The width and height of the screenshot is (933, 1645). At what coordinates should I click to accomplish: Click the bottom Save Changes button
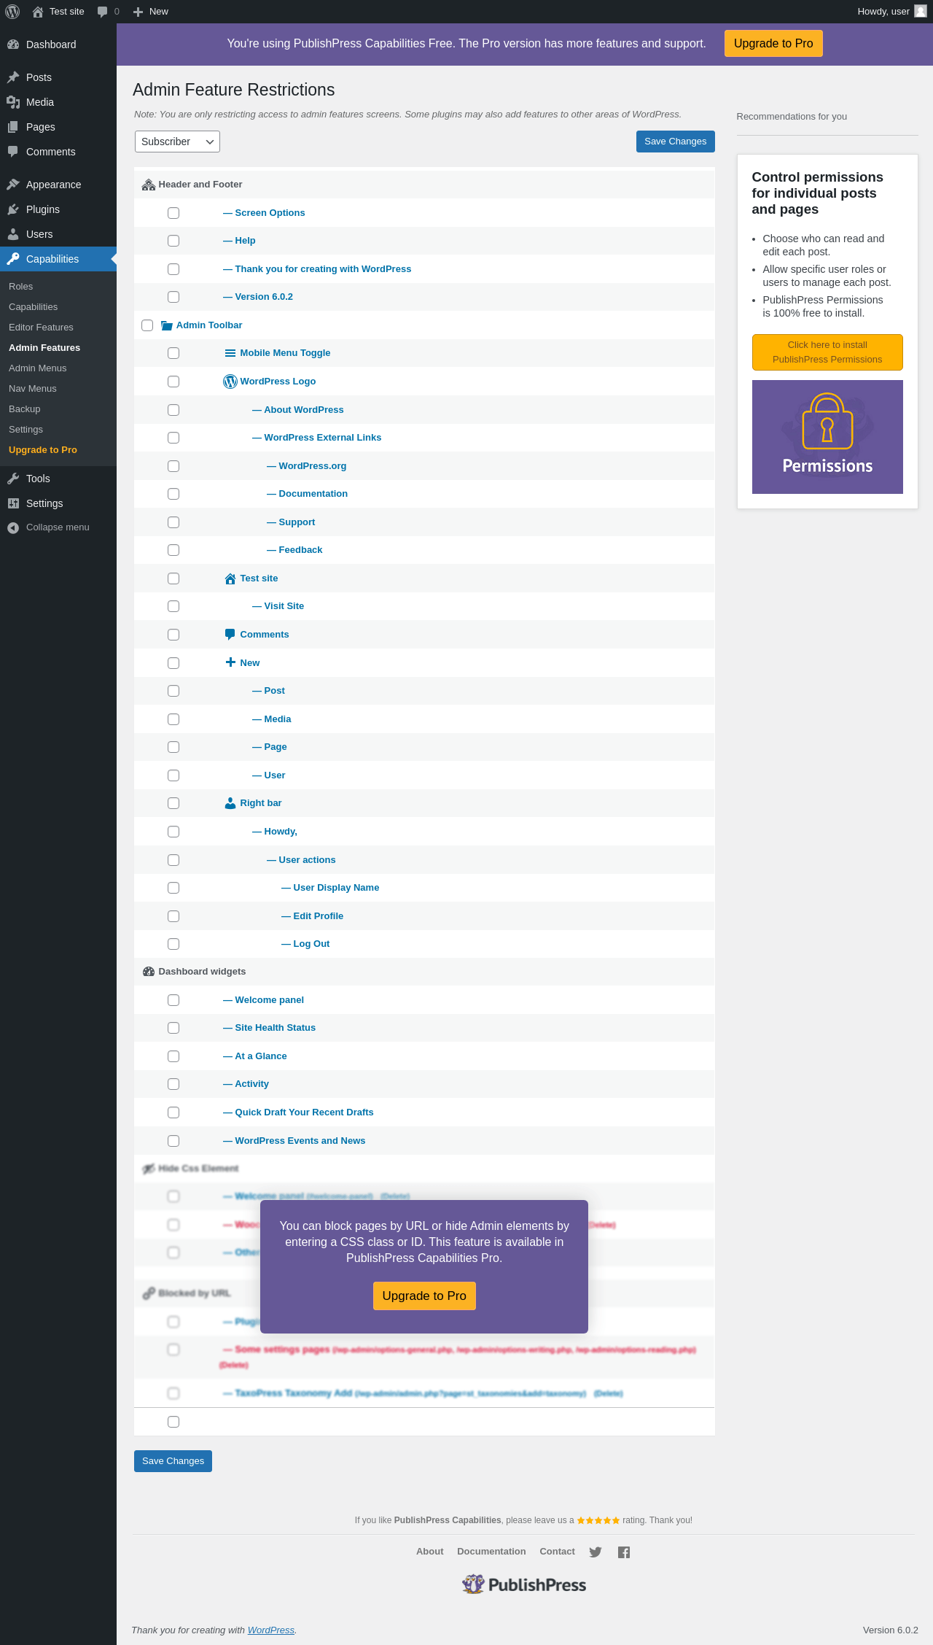click(x=173, y=1461)
